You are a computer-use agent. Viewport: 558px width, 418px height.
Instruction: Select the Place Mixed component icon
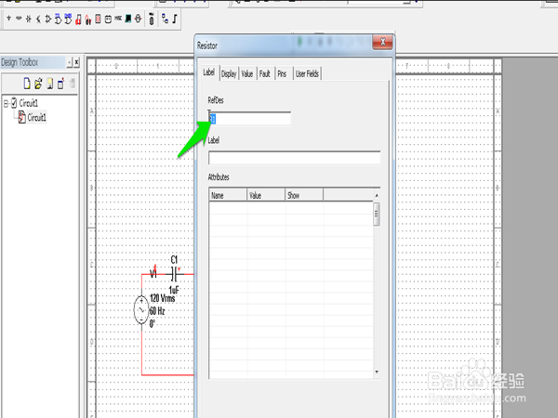pyautogui.click(x=88, y=20)
